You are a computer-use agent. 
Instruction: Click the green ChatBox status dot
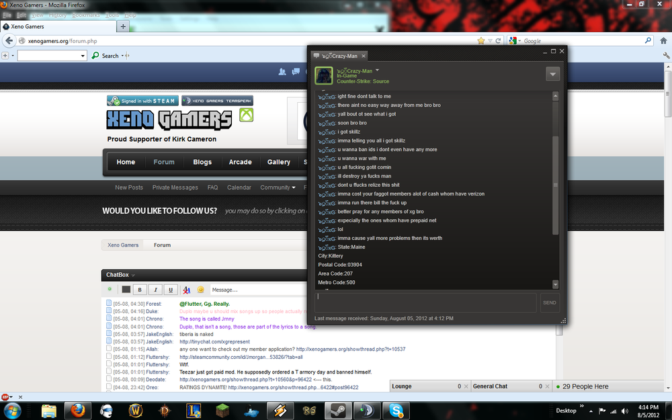pyautogui.click(x=110, y=289)
